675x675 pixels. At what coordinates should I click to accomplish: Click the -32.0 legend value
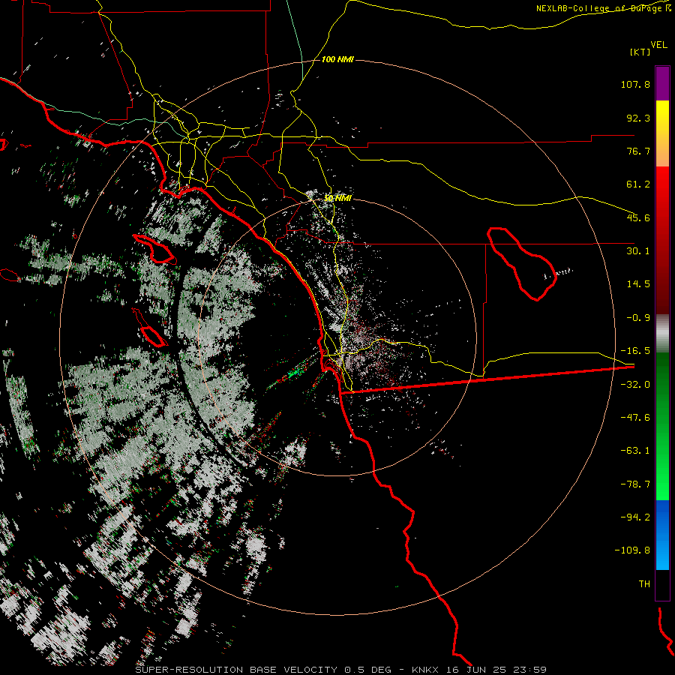[635, 385]
